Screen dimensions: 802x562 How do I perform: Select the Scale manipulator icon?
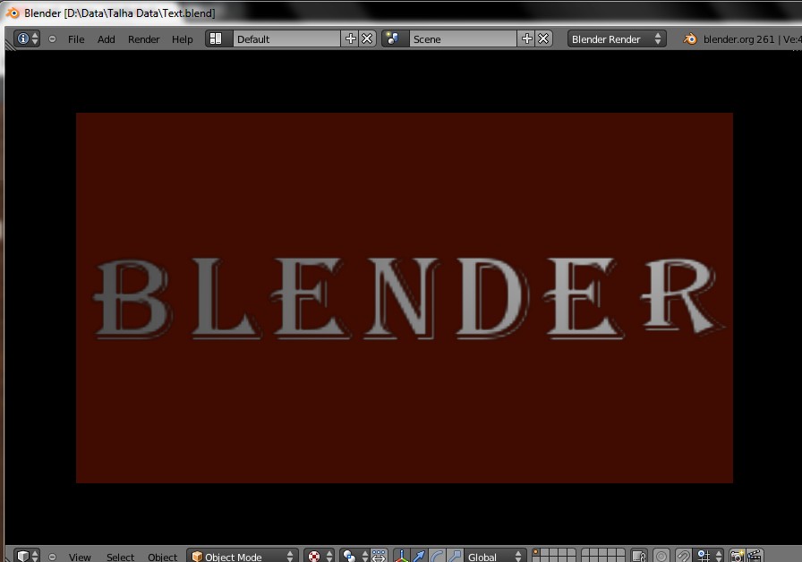pos(453,555)
